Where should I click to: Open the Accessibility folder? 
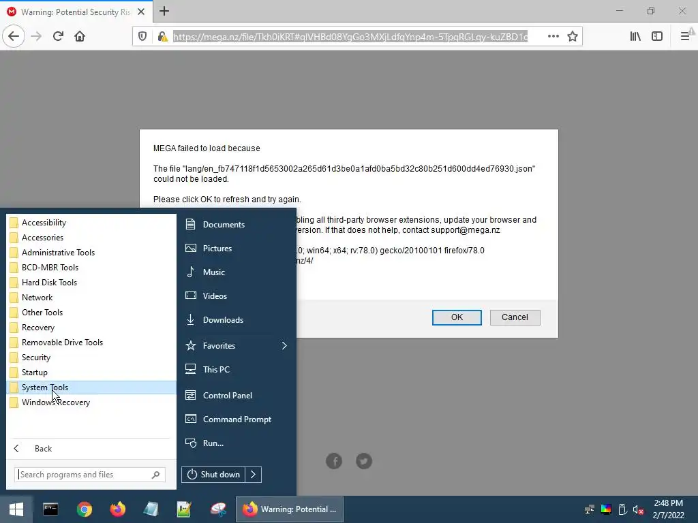(91, 223)
